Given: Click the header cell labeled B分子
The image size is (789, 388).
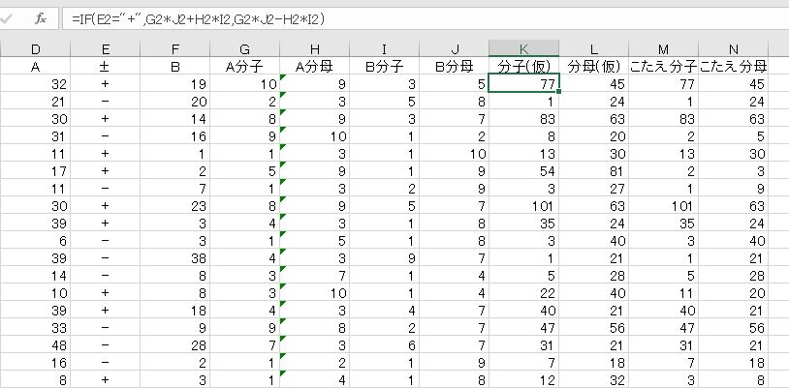Looking at the screenshot, I should (385, 67).
